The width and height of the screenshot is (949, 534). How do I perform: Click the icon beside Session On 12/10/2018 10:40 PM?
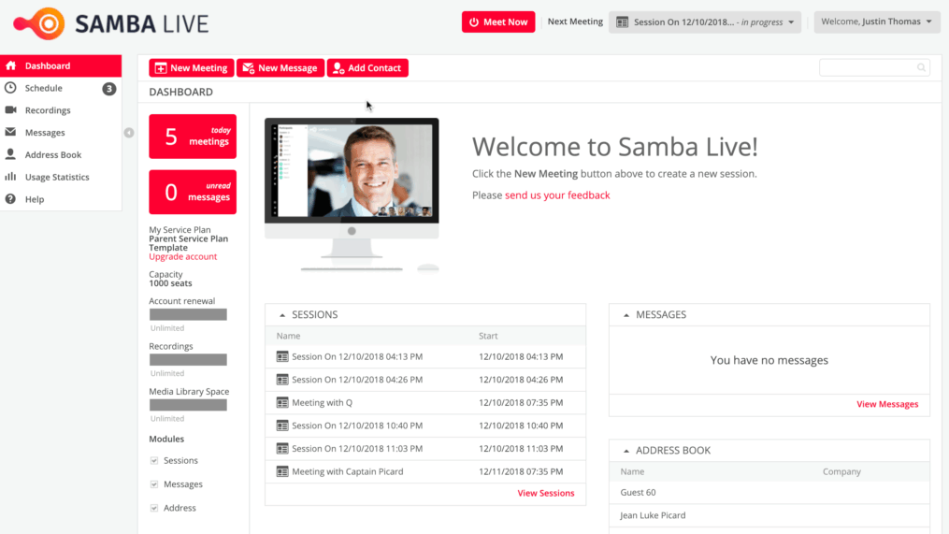(282, 426)
